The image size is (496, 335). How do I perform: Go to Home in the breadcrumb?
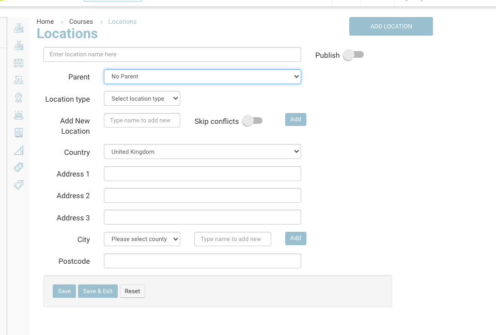click(45, 22)
